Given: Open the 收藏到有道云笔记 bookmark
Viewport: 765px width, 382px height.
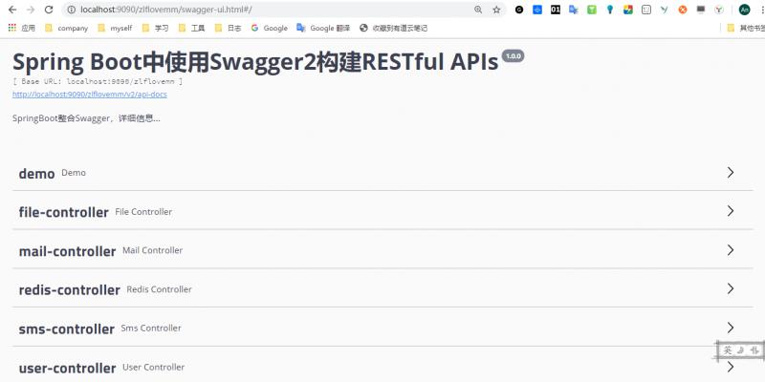Looking at the screenshot, I should (x=393, y=29).
